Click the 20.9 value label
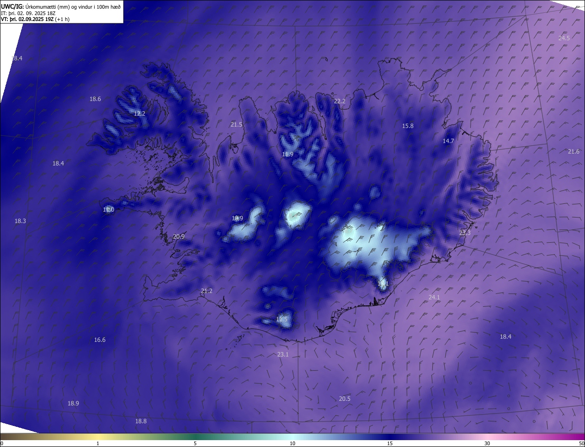585x447 pixels. point(179,236)
